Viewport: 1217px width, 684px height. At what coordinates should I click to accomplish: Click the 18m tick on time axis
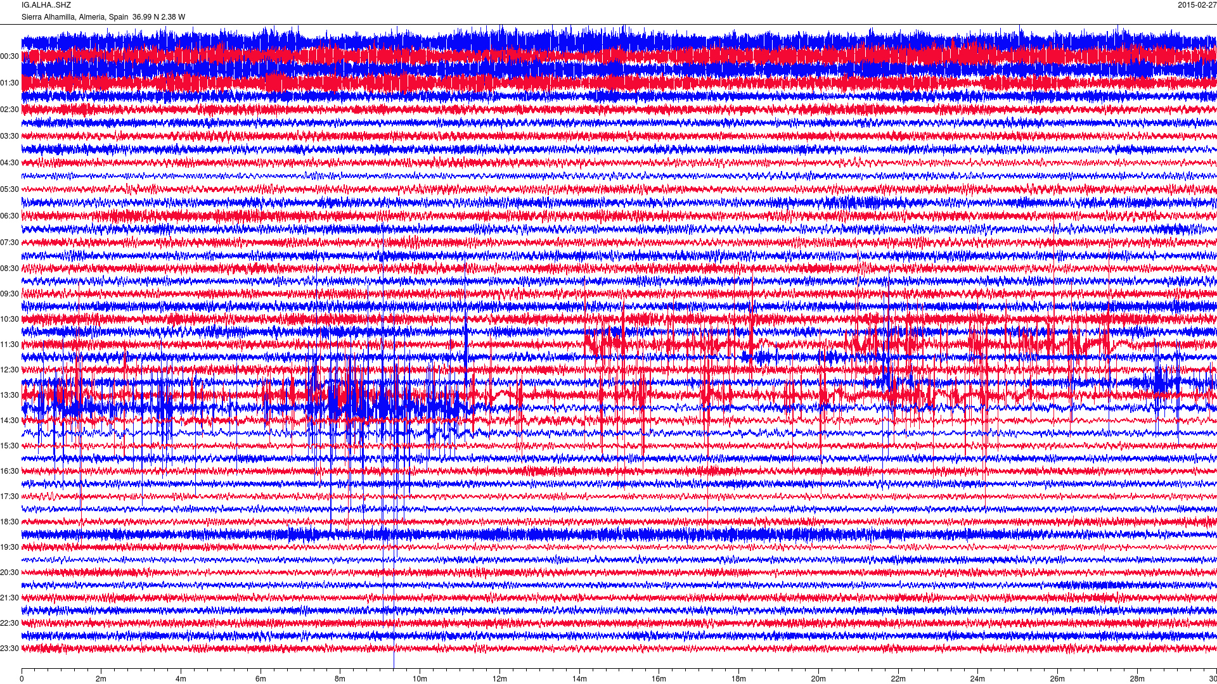pos(738,679)
